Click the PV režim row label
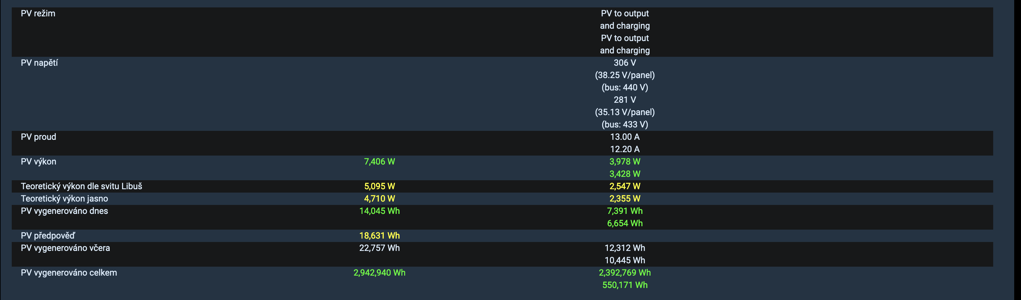1021x300 pixels. pos(38,14)
